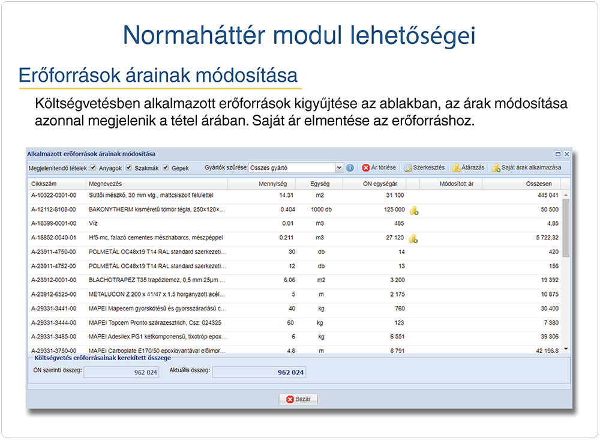Click the Átárazás repricing button
This screenshot has height=440, width=600.
pos(468,167)
